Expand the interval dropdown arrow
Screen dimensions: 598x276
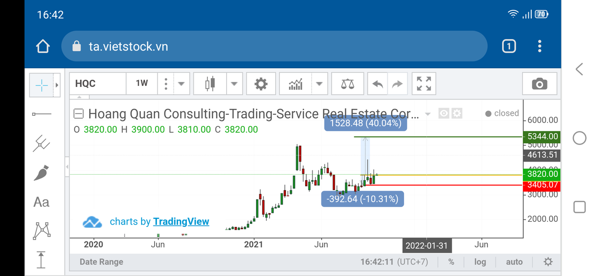[x=181, y=84]
